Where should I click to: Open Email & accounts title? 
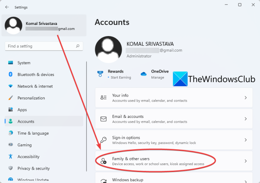tap(128, 116)
